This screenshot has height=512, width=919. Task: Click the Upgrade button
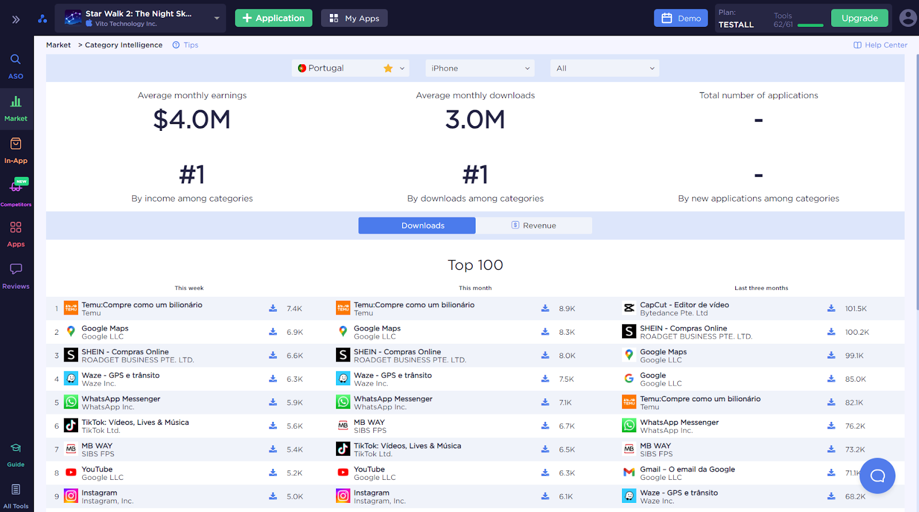click(x=860, y=18)
